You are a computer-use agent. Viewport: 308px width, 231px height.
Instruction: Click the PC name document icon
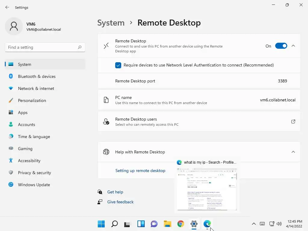[106, 100]
